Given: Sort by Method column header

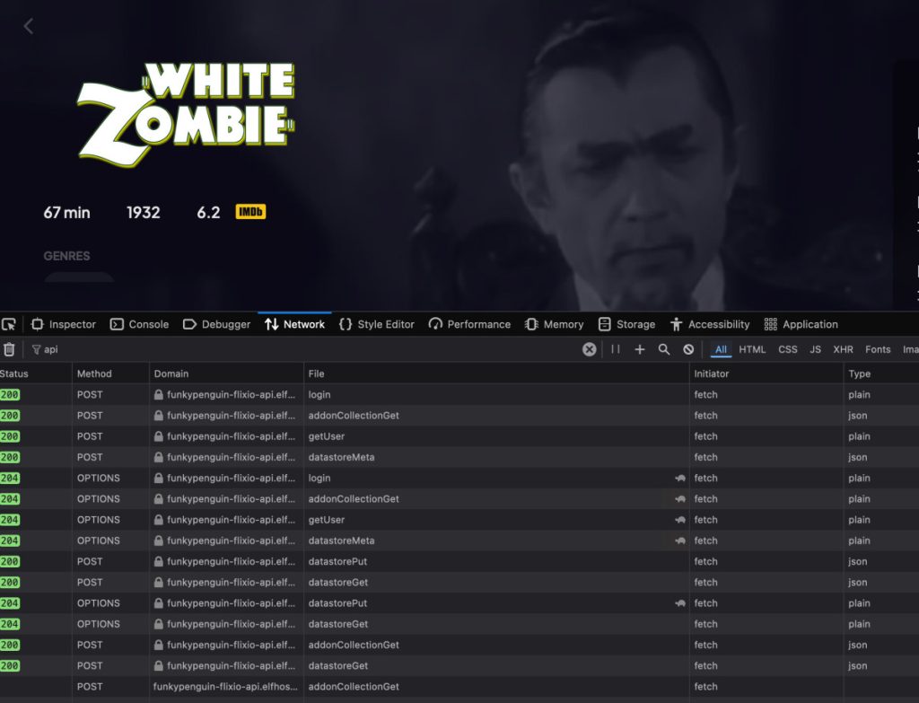Looking at the screenshot, I should [x=110, y=373].
